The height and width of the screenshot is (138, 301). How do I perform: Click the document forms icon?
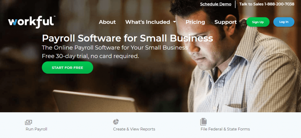[x=203, y=122]
